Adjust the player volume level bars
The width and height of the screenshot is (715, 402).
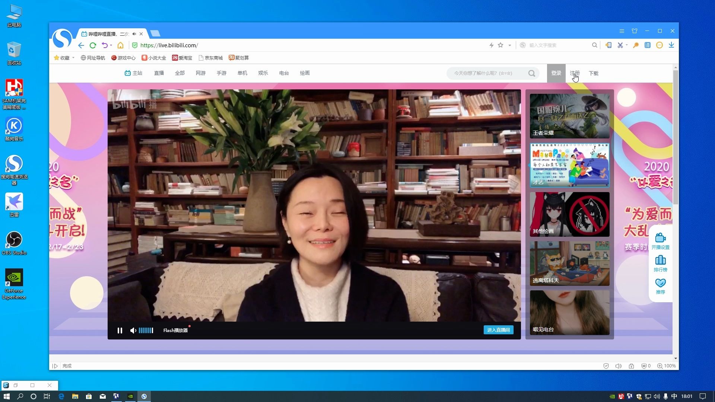146,330
